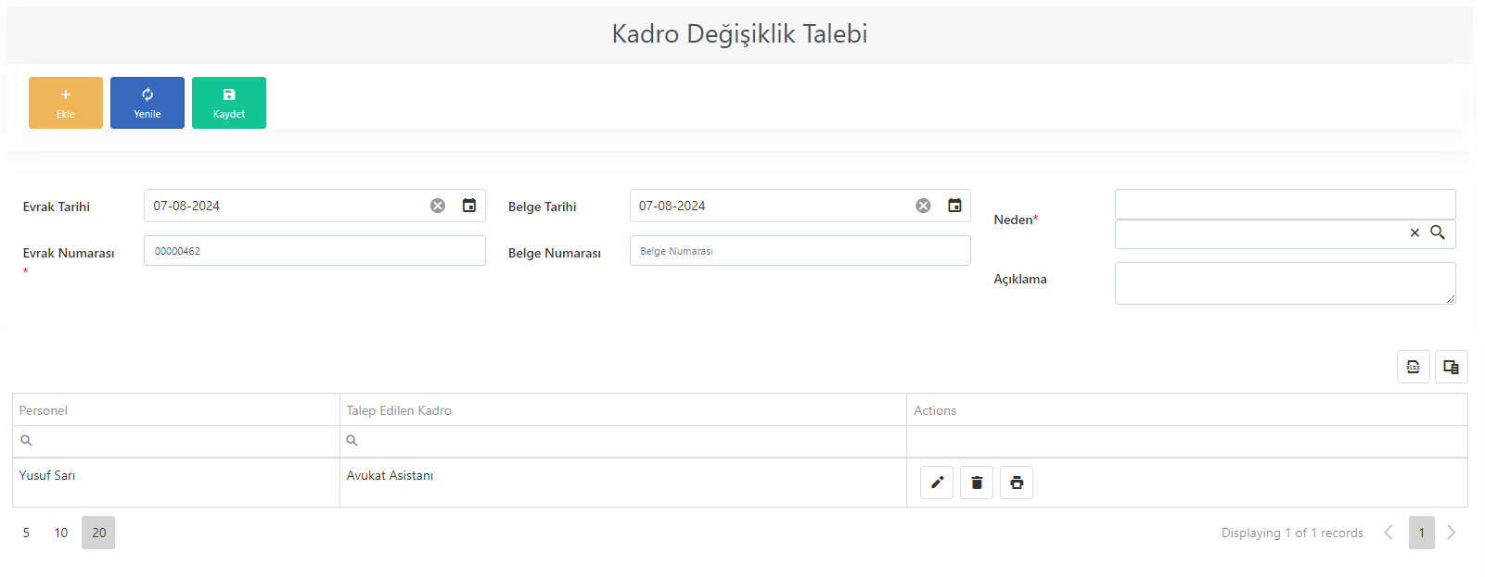Open the Evrak Tarihi calendar picker
Image resolution: width=1485 pixels, height=577 pixels.
pyautogui.click(x=469, y=206)
